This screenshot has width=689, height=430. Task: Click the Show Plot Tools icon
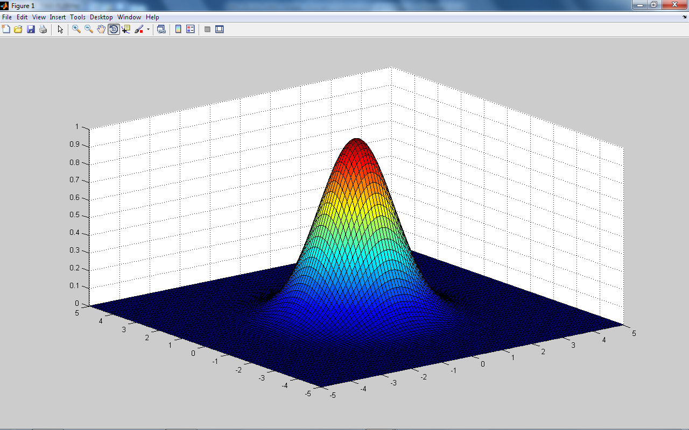(220, 29)
